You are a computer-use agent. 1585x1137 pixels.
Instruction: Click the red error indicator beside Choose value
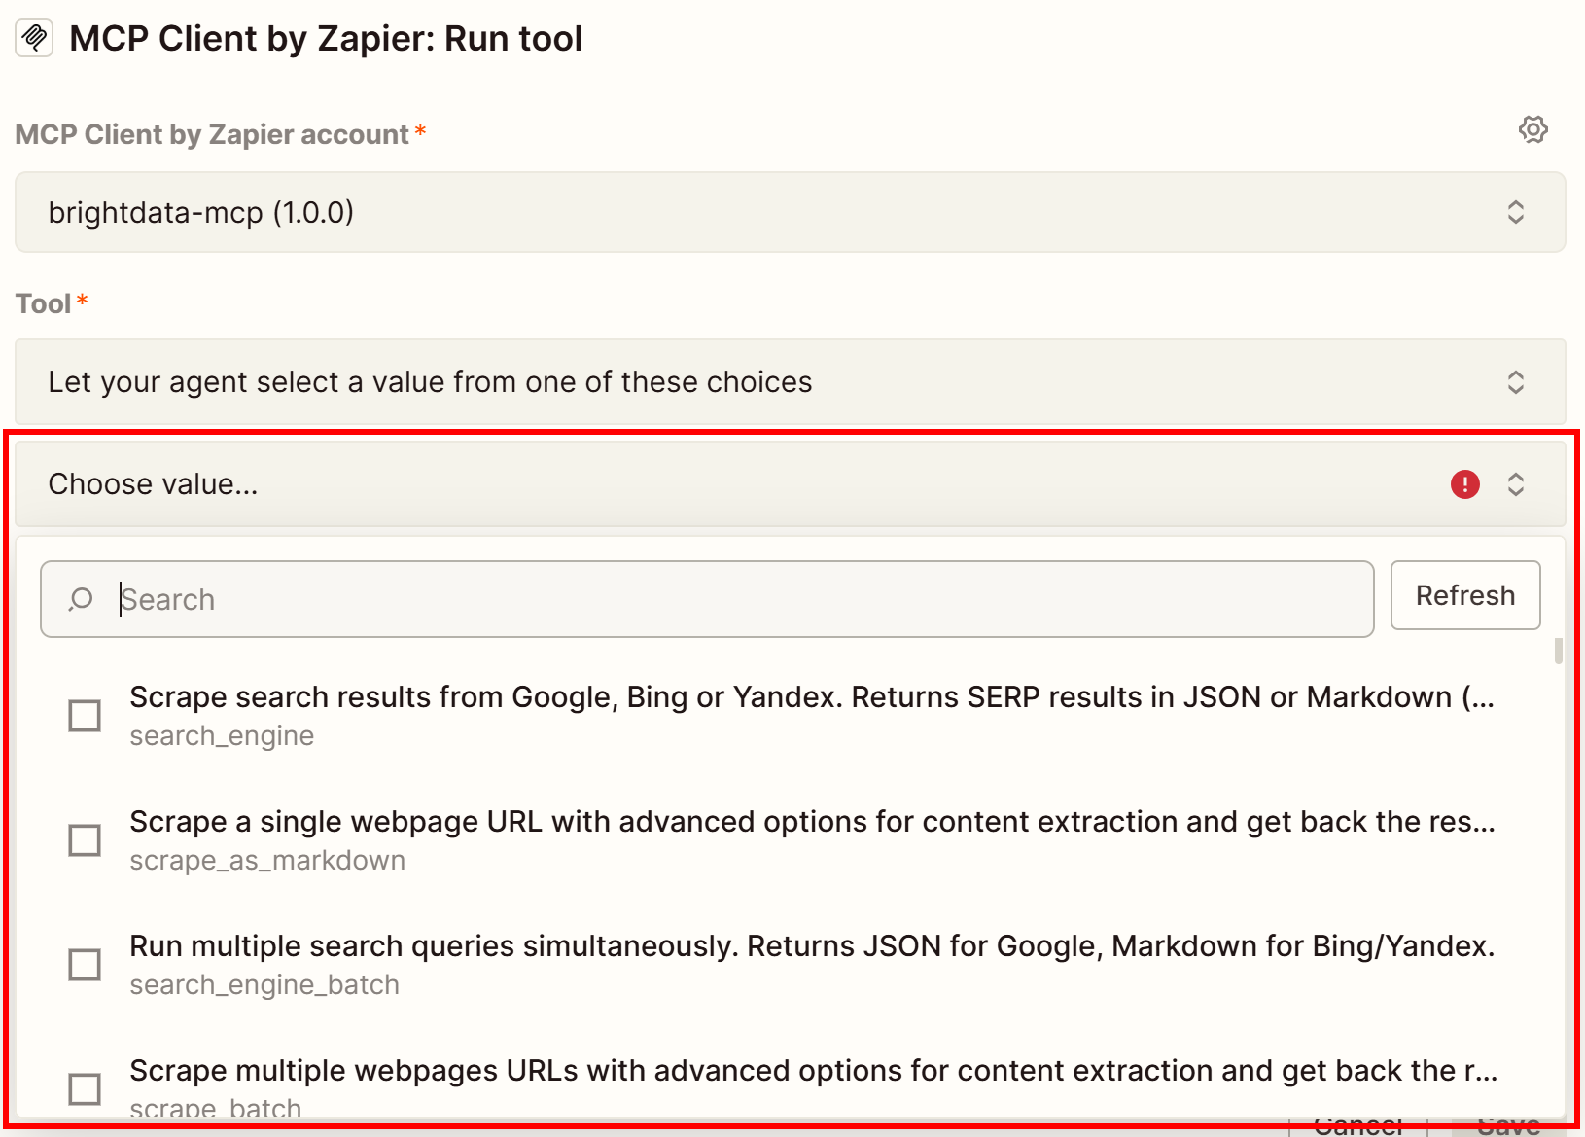1464,483
